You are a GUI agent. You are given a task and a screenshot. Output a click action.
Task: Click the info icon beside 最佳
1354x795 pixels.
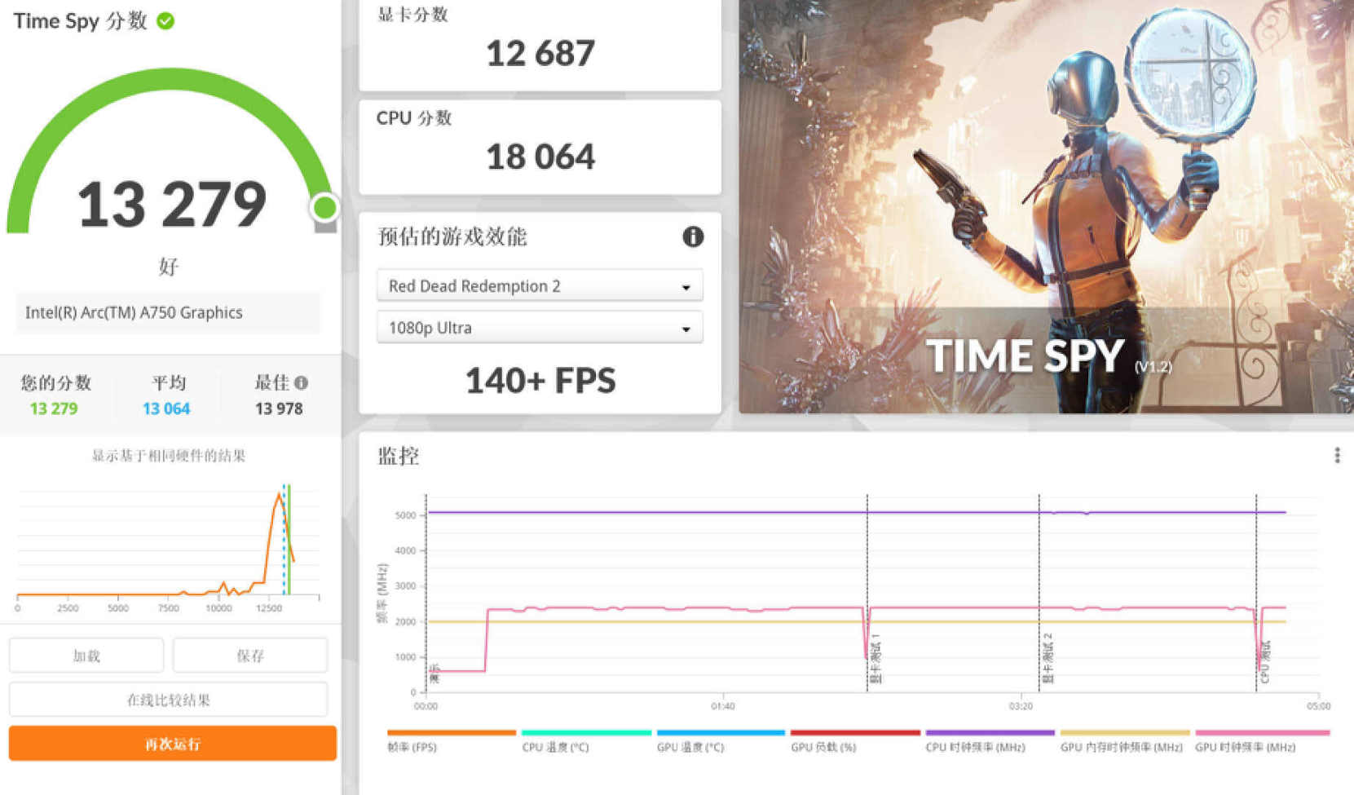tap(302, 382)
